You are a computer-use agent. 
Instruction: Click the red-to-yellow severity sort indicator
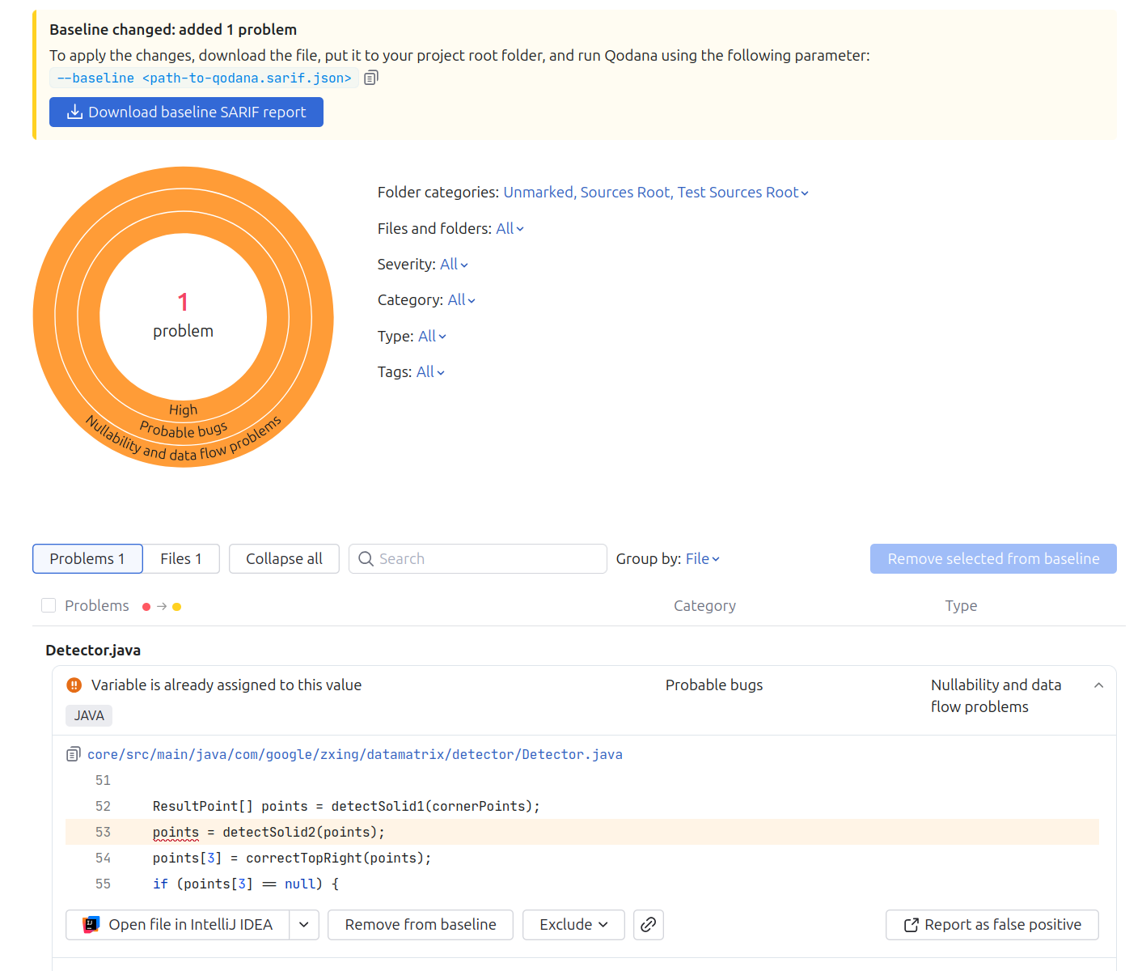click(x=162, y=606)
